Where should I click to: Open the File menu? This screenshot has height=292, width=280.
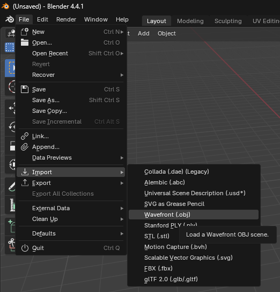[x=24, y=19]
